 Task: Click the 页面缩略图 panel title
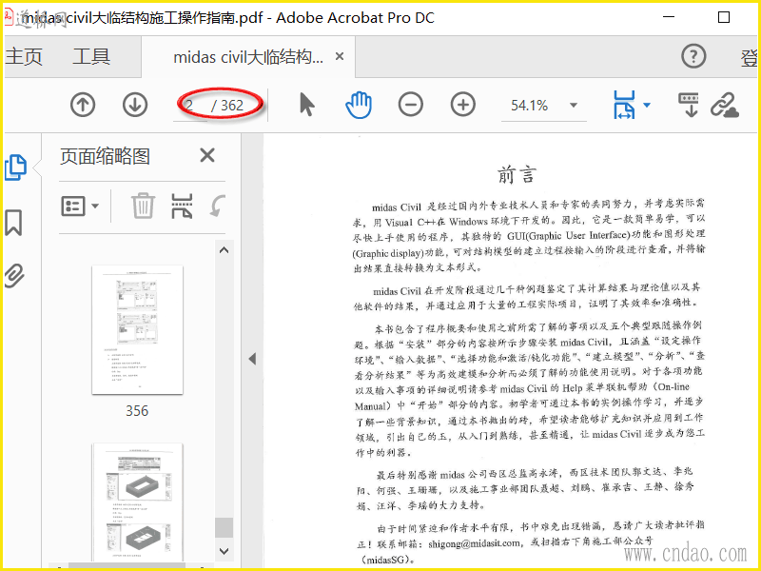[105, 156]
